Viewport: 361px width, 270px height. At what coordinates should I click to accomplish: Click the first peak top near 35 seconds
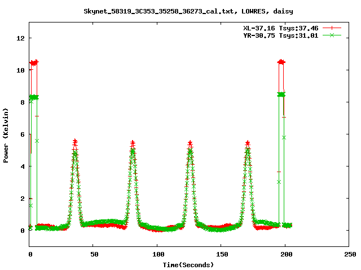click(75, 141)
